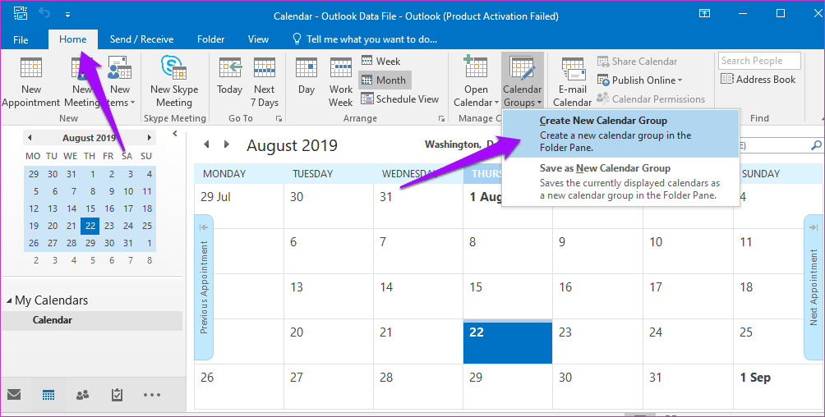Screen dimensions: 825x417
Task: Open the Go To group dialog launcher
Action: tap(279, 119)
